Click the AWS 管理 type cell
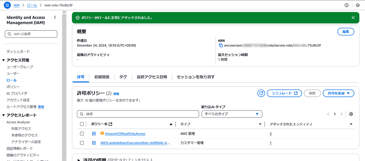 [188, 134]
